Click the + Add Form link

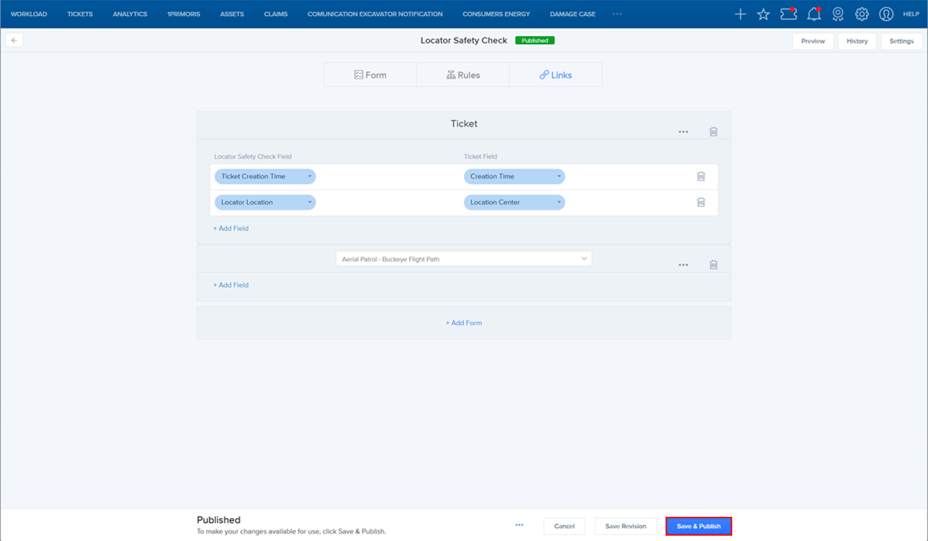tap(464, 322)
